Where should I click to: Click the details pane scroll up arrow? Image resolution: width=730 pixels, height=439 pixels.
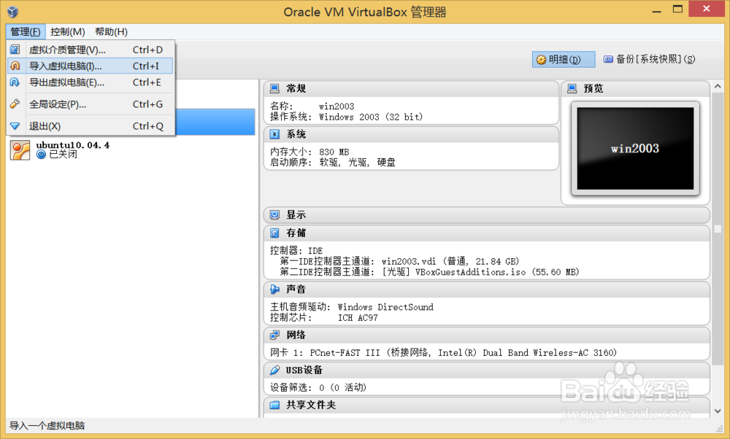point(718,87)
